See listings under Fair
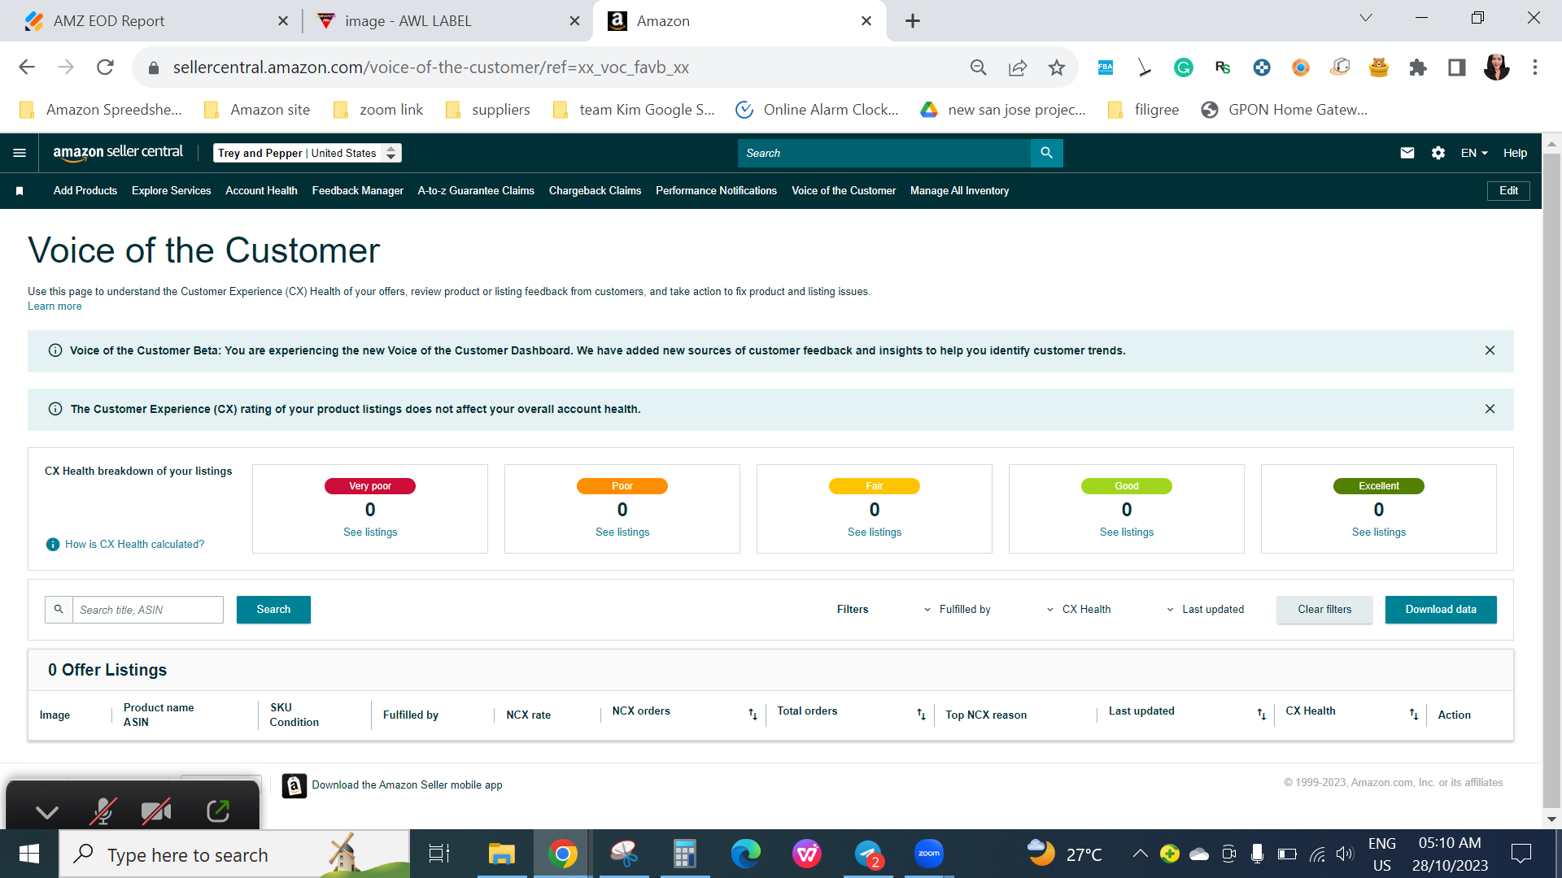This screenshot has width=1562, height=878. [875, 532]
